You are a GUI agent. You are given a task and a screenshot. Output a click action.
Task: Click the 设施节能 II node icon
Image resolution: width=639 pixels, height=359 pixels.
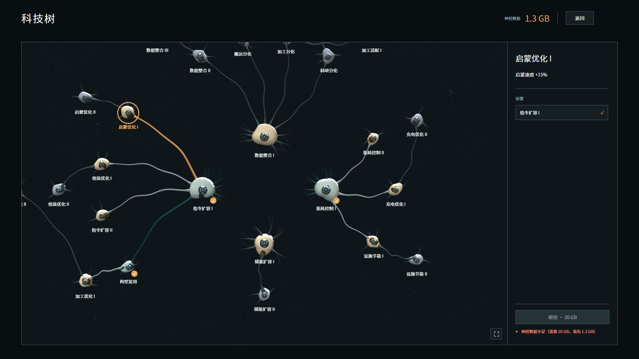pyautogui.click(x=416, y=259)
